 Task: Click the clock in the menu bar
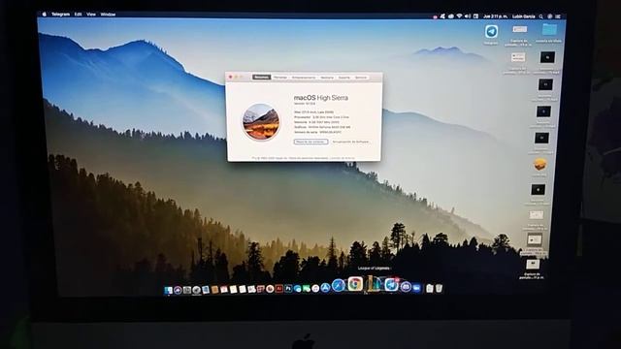495,16
